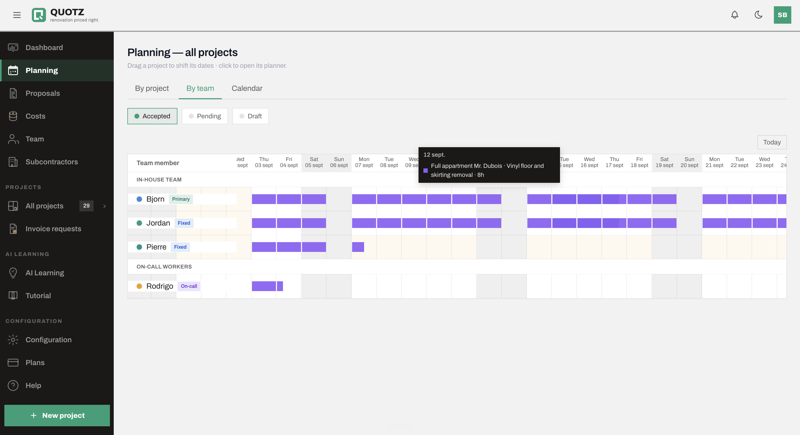Expand the All projects chevron
The width and height of the screenshot is (800, 435).
tap(104, 206)
